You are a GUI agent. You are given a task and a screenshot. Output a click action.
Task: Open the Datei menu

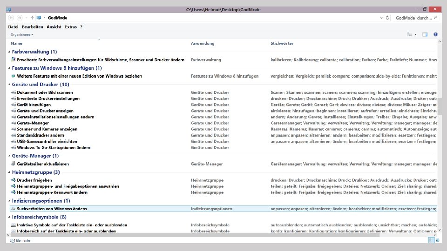coord(13,27)
